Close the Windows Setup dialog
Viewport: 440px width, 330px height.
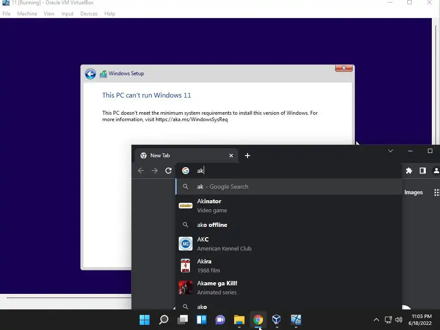(344, 68)
